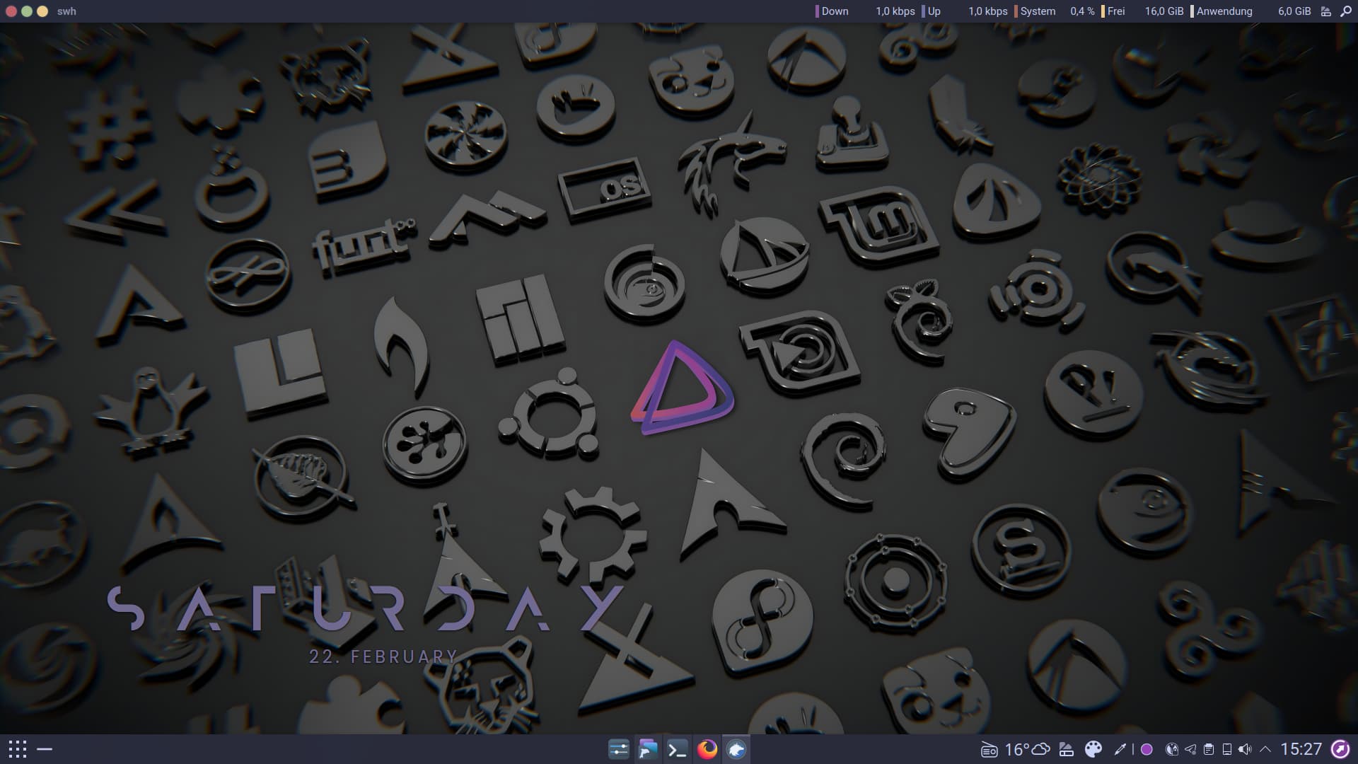Click the purple arrow icon at panel corner

point(1340,749)
